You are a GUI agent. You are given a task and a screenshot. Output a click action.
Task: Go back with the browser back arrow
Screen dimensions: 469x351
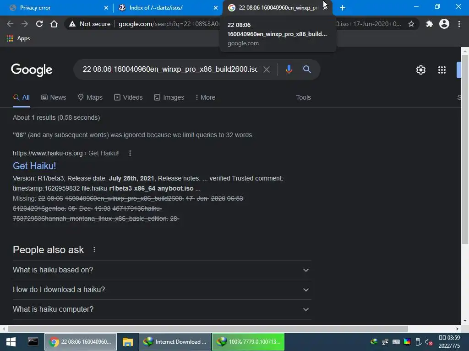pos(10,24)
